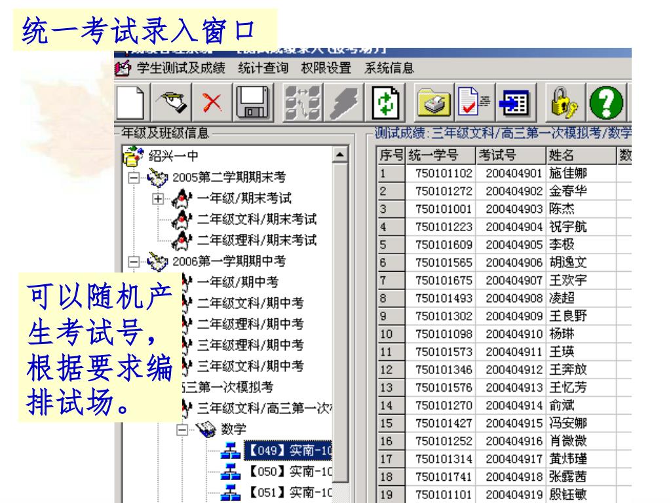
Task: Click row number 19 header cell
Action: click(391, 494)
